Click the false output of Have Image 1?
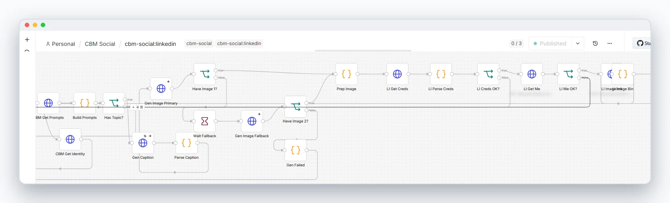The width and height of the screenshot is (670, 203). 216,78
